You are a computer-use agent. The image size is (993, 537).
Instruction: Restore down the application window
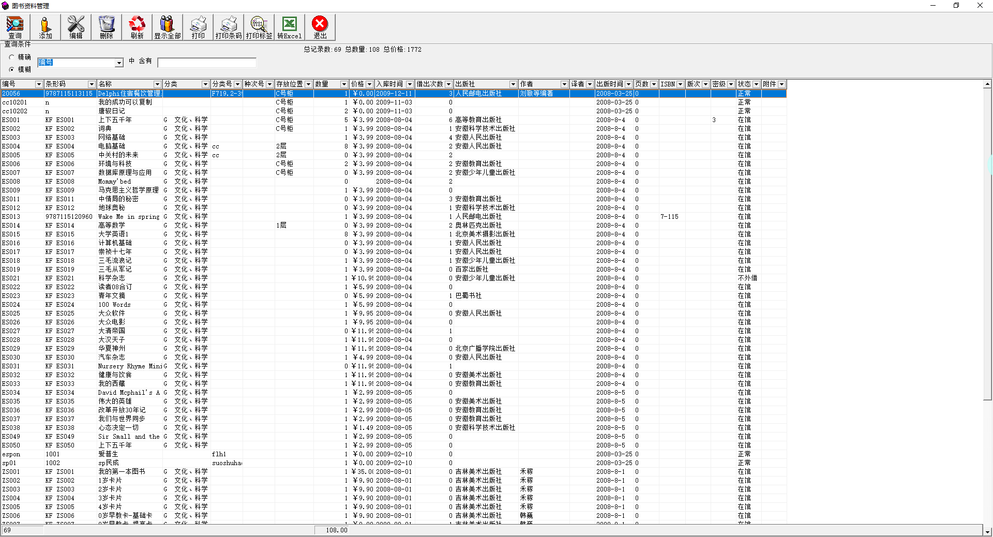(956, 6)
